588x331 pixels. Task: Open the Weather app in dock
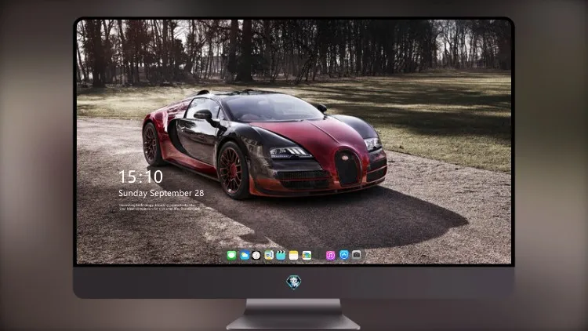(x=244, y=256)
